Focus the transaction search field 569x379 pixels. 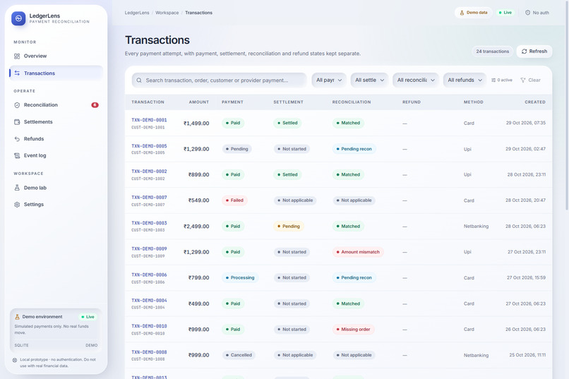219,80
